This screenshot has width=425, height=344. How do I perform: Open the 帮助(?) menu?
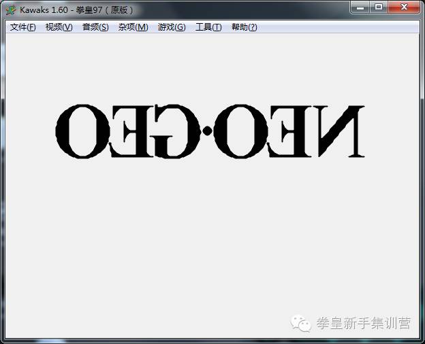[245, 27]
